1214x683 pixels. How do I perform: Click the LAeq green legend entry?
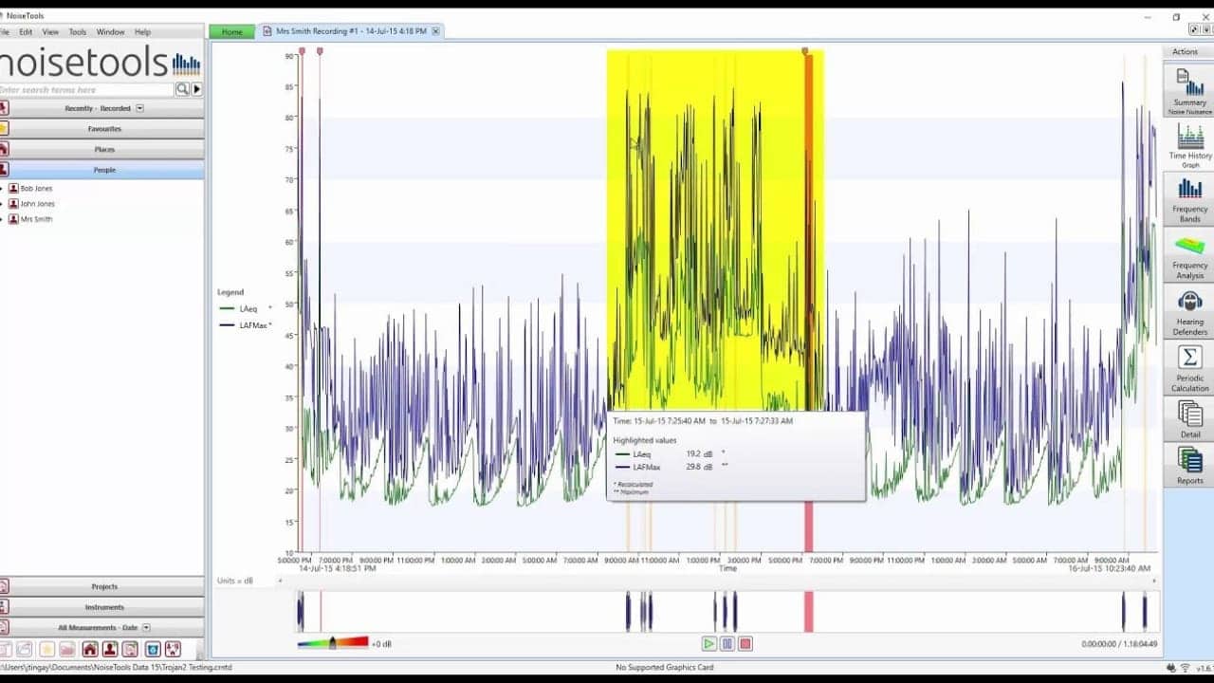[245, 308]
